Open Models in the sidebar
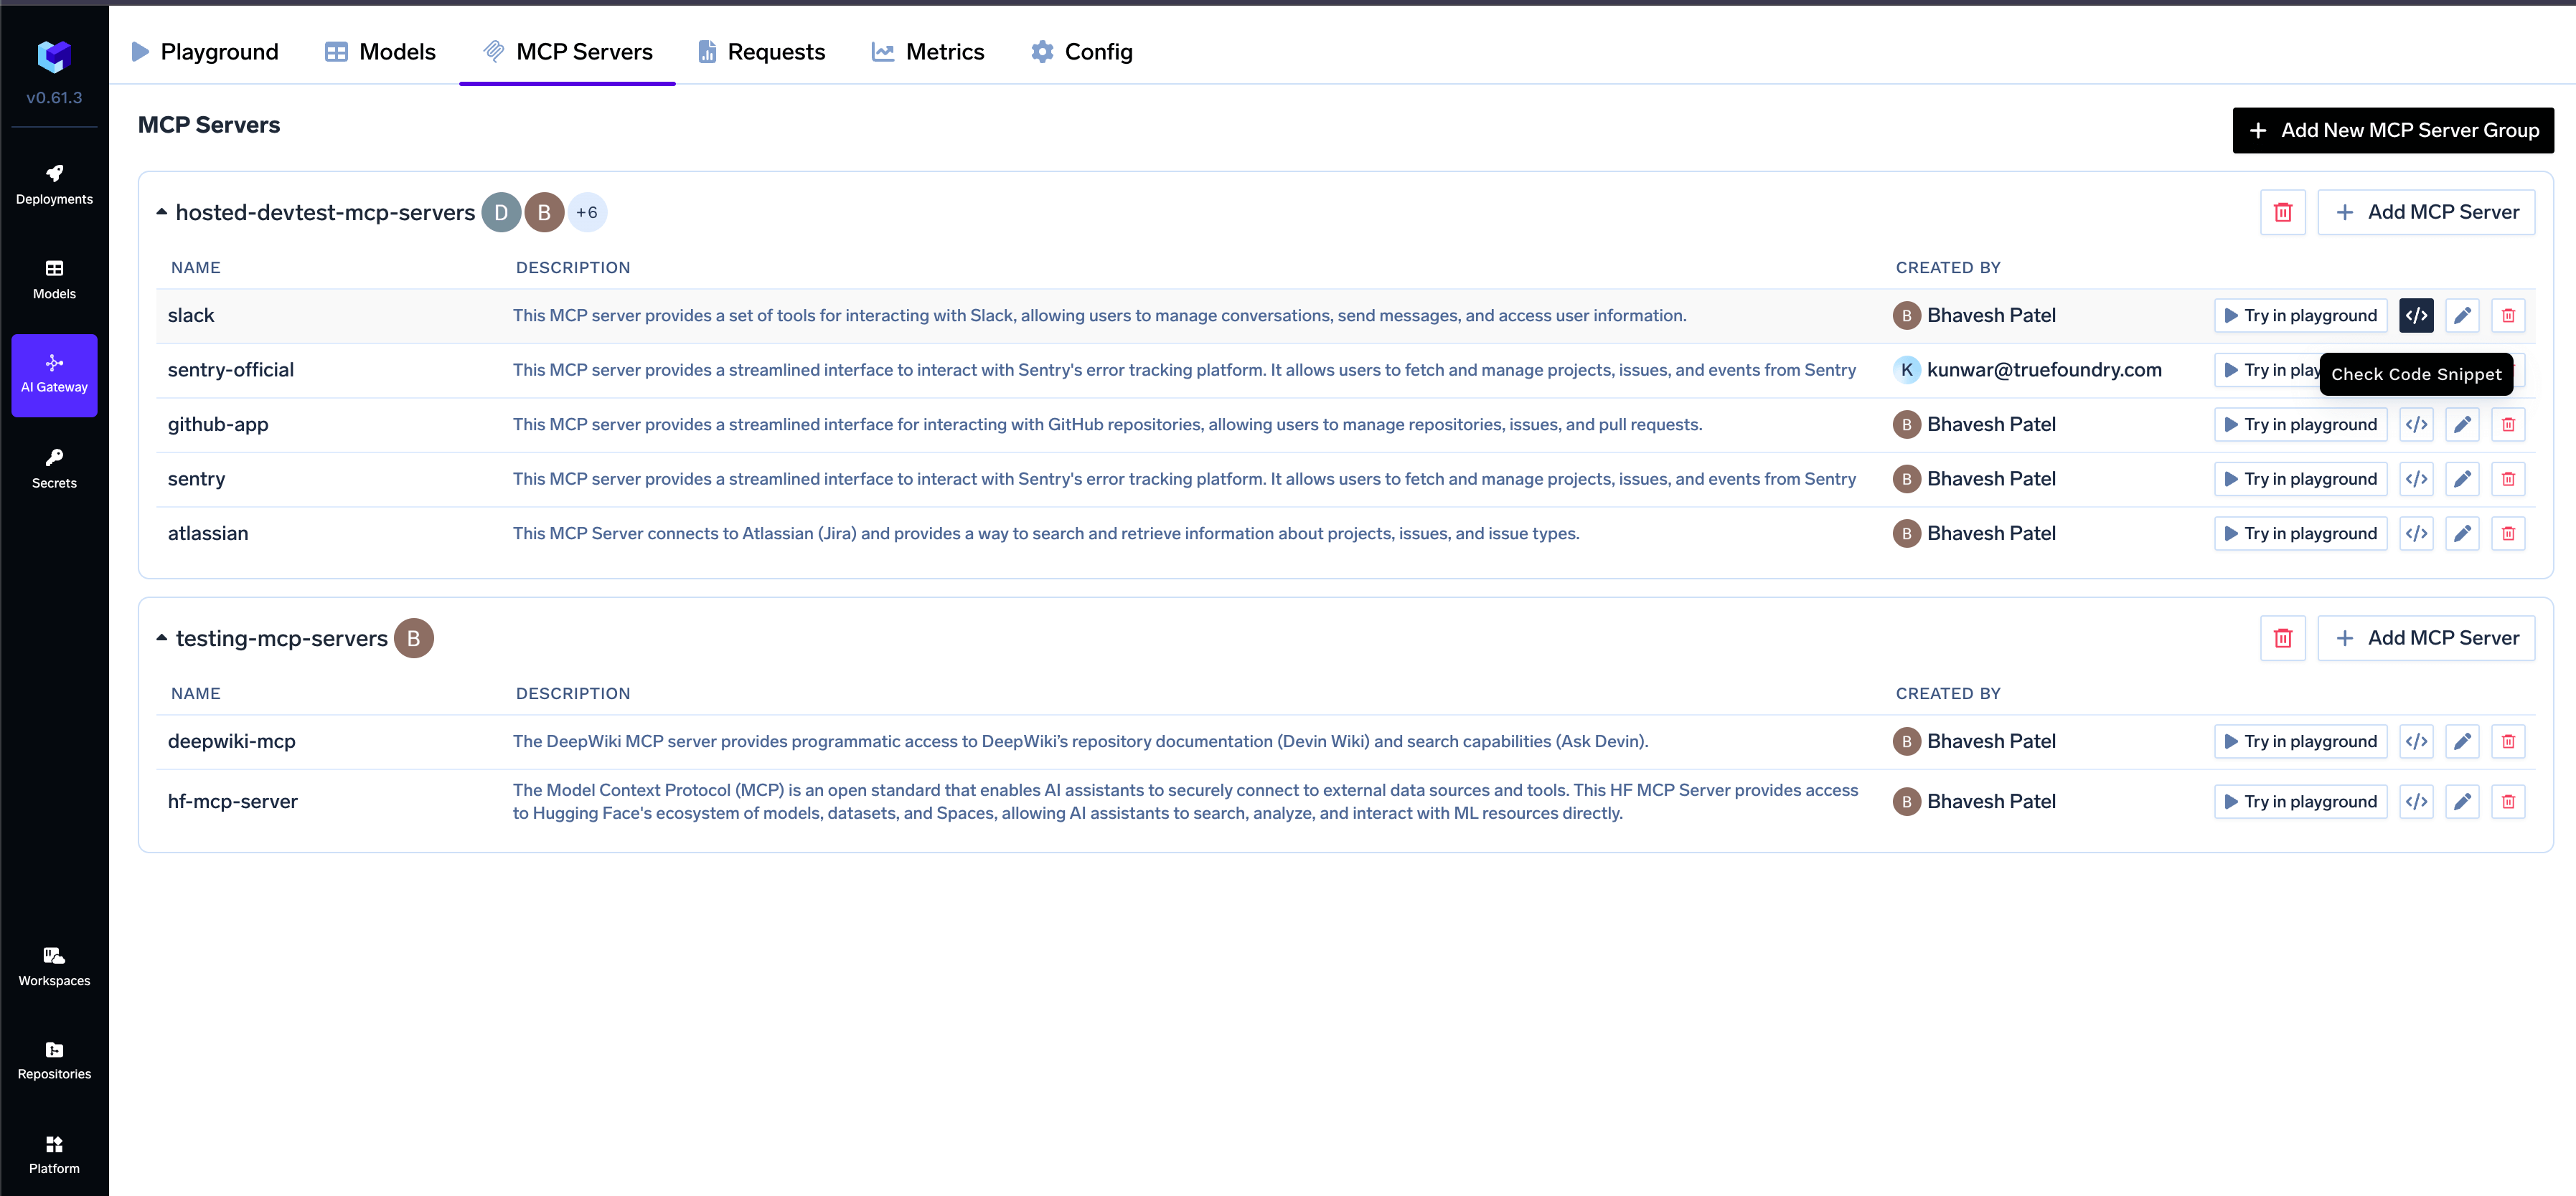The height and width of the screenshot is (1196, 2576). click(x=54, y=280)
